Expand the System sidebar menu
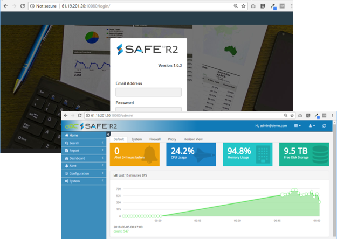Screen dimensions: 337x239 [84, 181]
